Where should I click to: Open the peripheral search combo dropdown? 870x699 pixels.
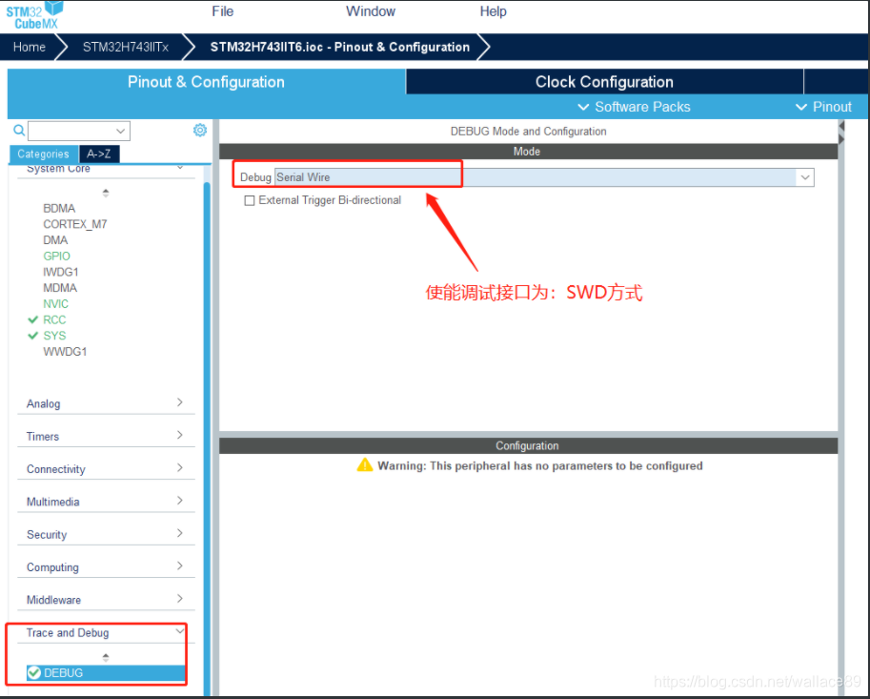click(x=120, y=131)
